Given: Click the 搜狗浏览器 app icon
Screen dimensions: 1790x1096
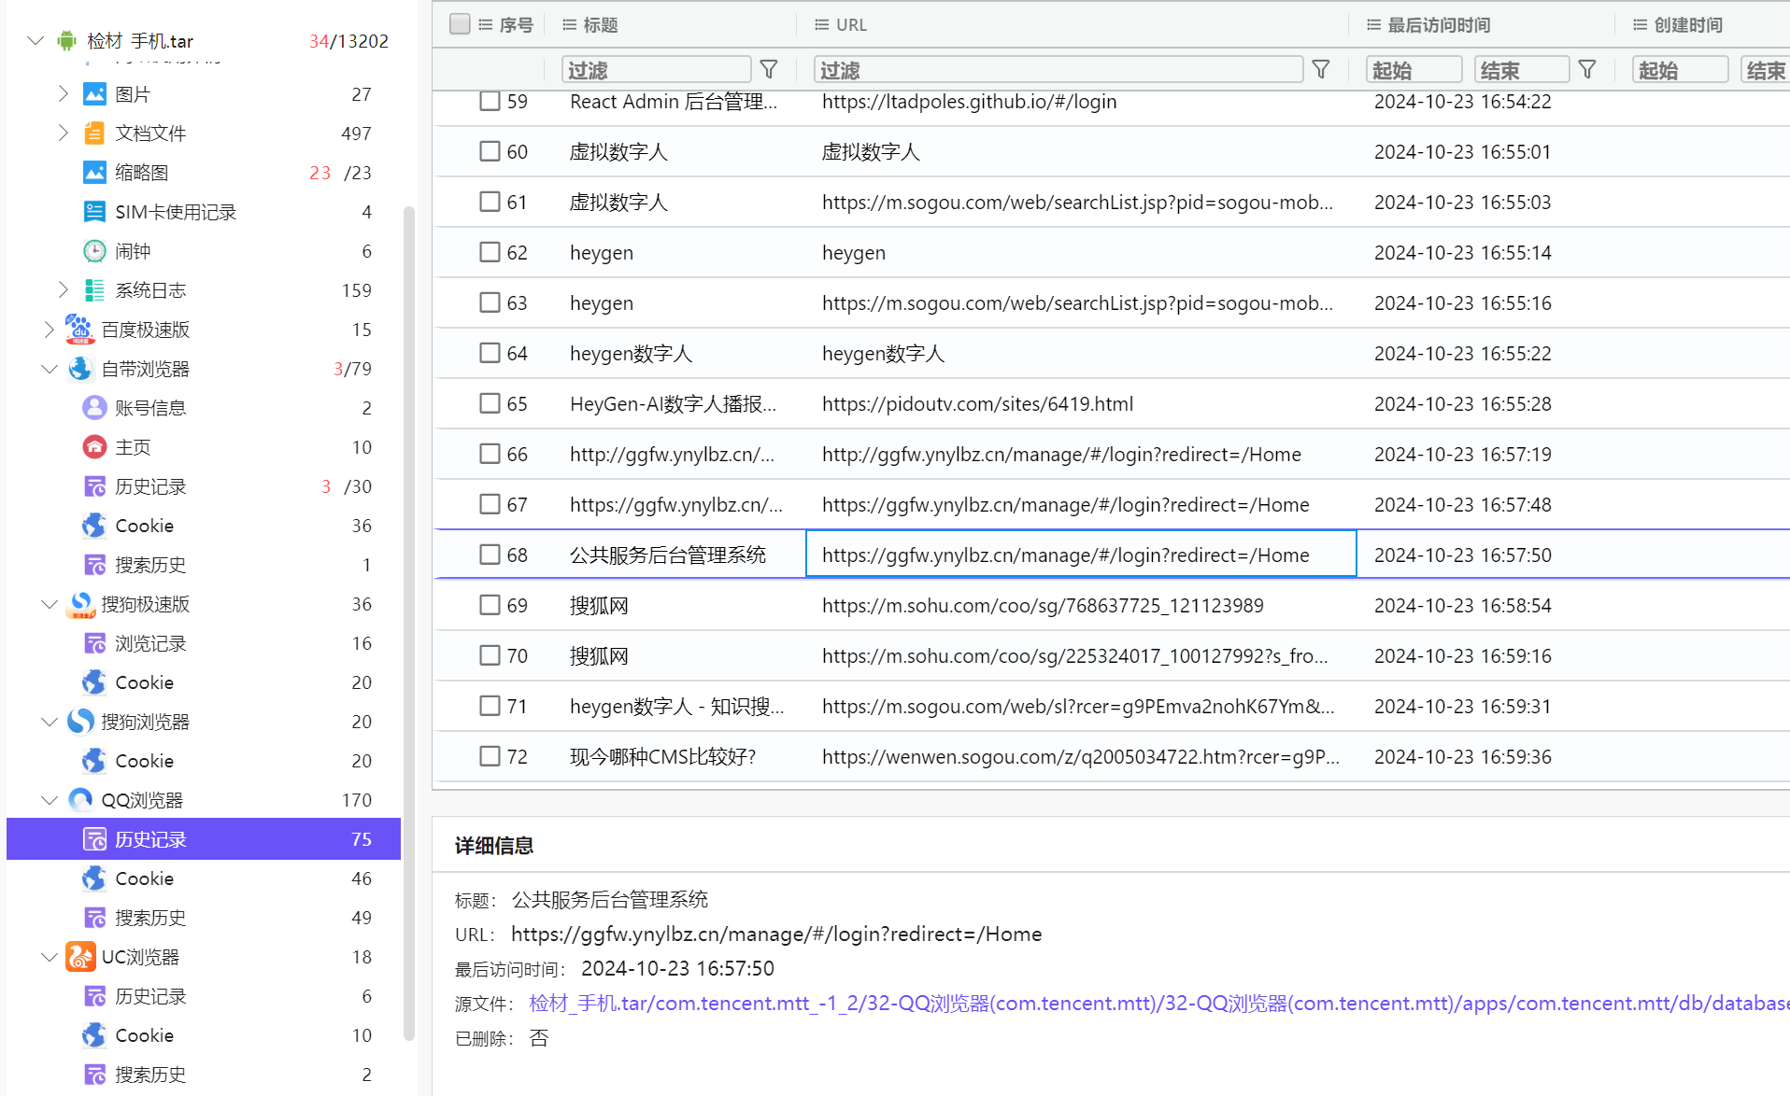Looking at the screenshot, I should (80, 722).
